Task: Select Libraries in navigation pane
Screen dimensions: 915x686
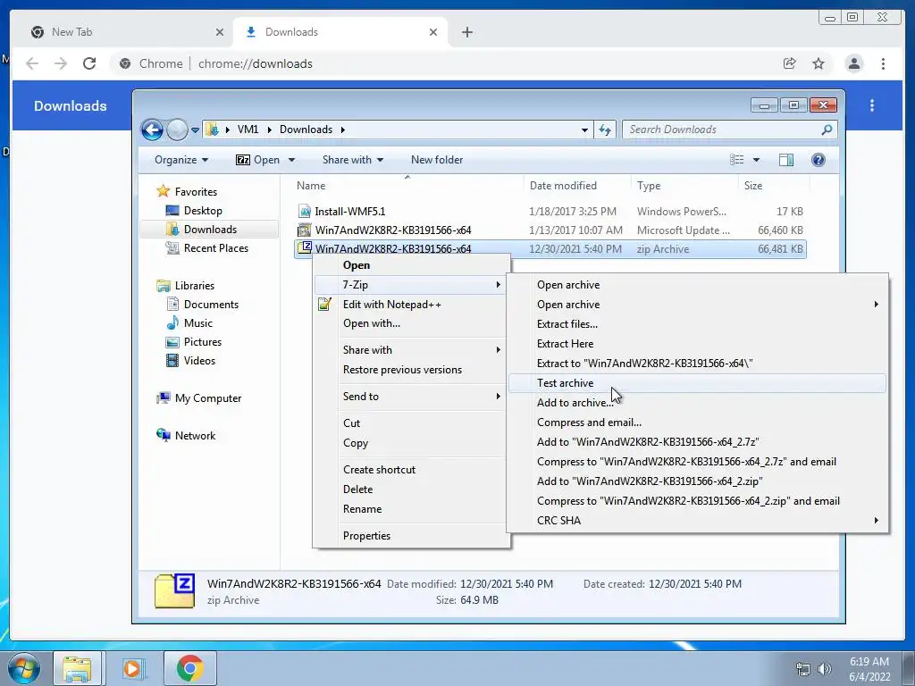Action: pos(186,285)
